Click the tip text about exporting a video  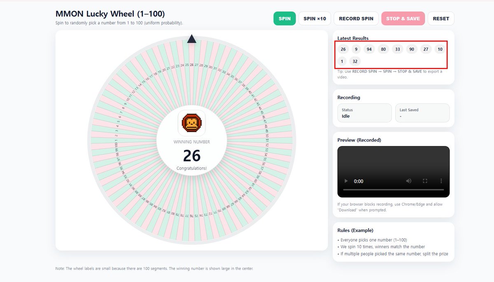[390, 74]
